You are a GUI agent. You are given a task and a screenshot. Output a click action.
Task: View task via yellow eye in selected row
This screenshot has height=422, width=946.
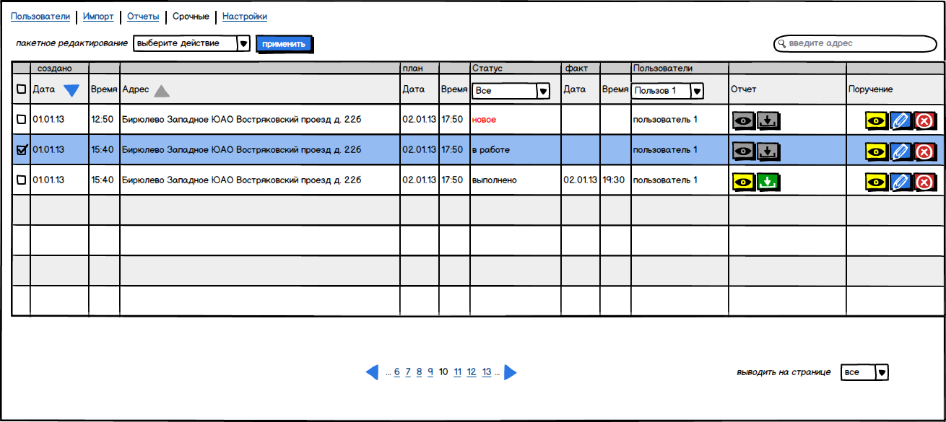pyautogui.click(x=876, y=151)
